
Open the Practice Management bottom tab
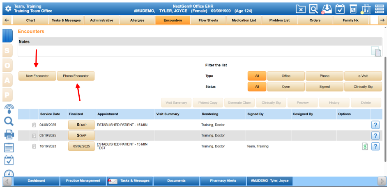pos(83,181)
